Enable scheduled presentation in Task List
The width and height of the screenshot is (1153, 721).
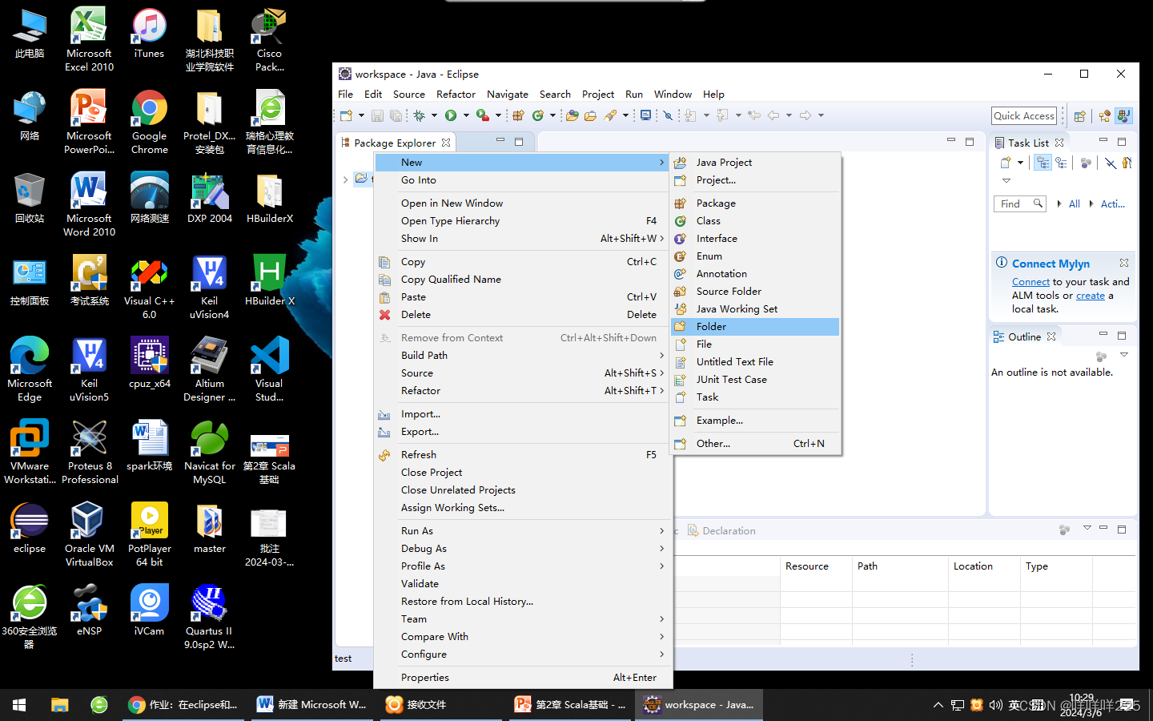pyautogui.click(x=1062, y=163)
